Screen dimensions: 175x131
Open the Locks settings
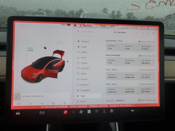pos(82,47)
